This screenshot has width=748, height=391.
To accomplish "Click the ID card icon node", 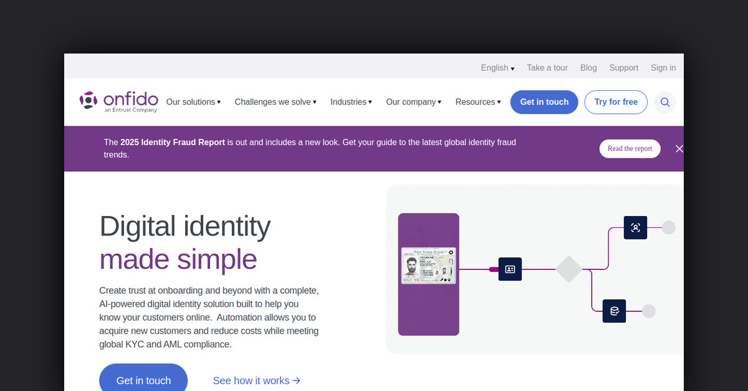I will pyautogui.click(x=510, y=269).
